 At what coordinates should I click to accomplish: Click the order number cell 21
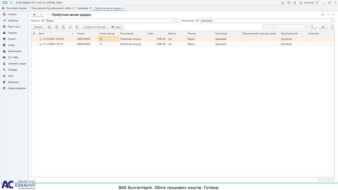(x=108, y=44)
